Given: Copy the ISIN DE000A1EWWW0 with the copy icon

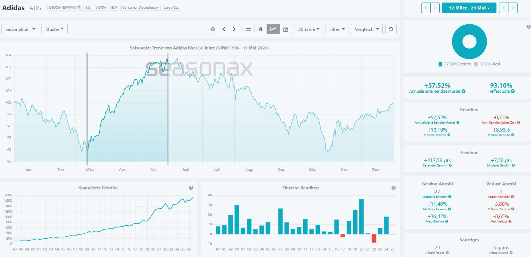Looking at the screenshot, I should [79, 7].
